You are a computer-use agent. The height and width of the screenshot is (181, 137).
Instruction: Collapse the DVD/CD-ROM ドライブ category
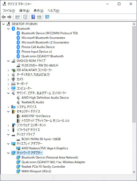(x=8, y=61)
